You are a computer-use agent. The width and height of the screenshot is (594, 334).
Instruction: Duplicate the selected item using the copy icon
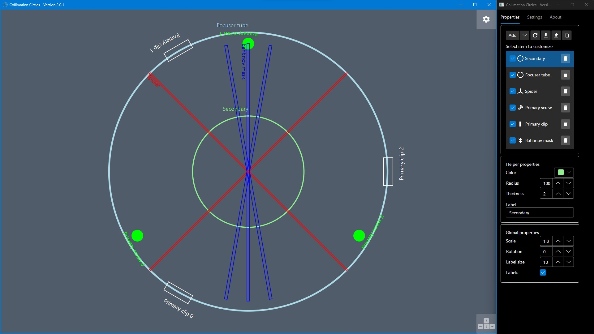566,35
